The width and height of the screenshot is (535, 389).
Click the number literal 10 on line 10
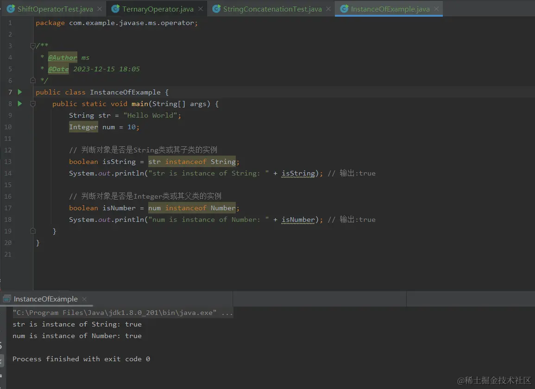tap(132, 127)
